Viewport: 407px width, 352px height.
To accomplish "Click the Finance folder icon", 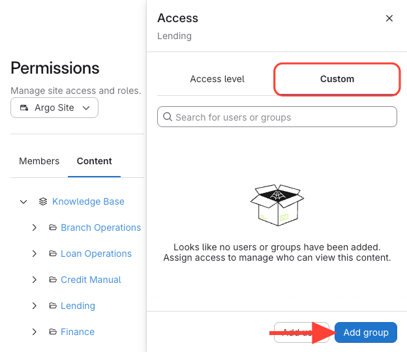I will [x=53, y=332].
